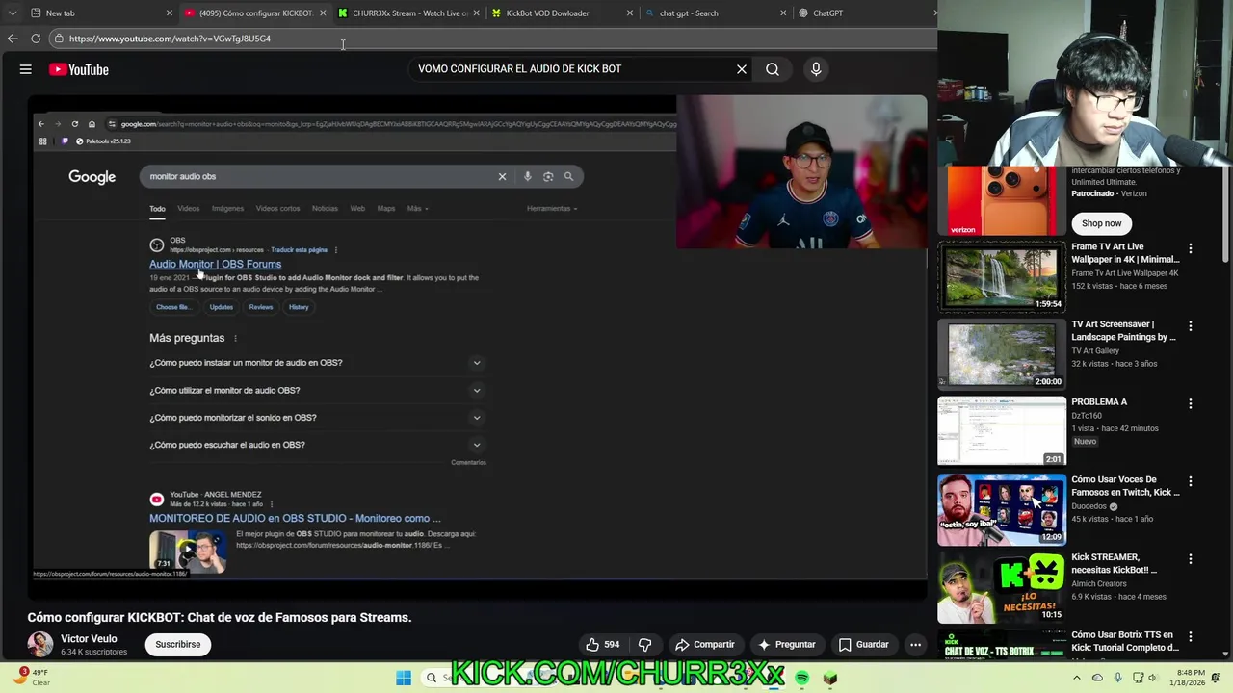The width and height of the screenshot is (1233, 693).
Task: Open more actions ellipsis below video
Action: [916, 644]
